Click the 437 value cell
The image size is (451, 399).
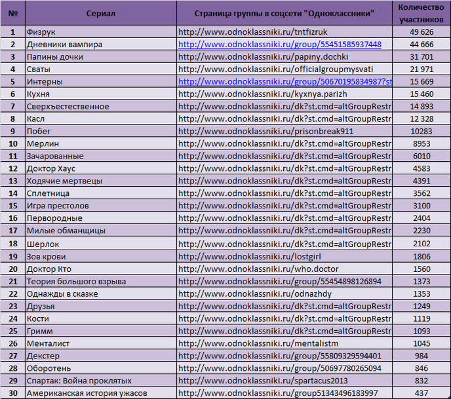click(x=422, y=393)
